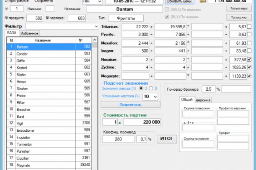Select the Griffin row in the list
This screenshot has width=256, height=170.
49,61
